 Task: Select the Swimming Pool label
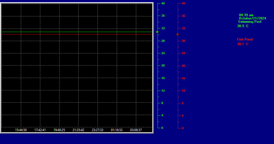(250, 22)
